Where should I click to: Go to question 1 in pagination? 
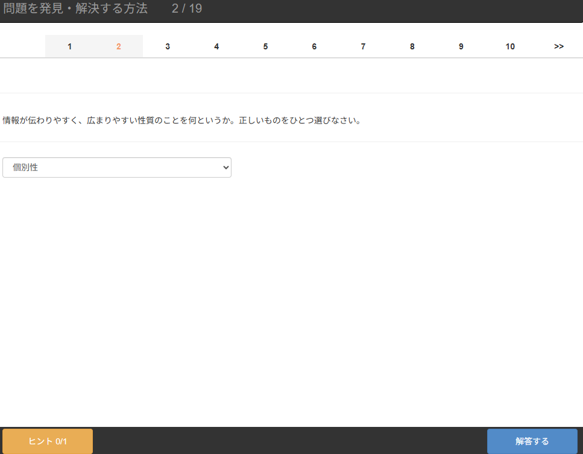70,46
